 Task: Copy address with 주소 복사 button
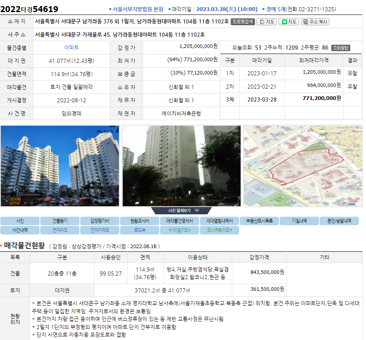click(x=315, y=22)
